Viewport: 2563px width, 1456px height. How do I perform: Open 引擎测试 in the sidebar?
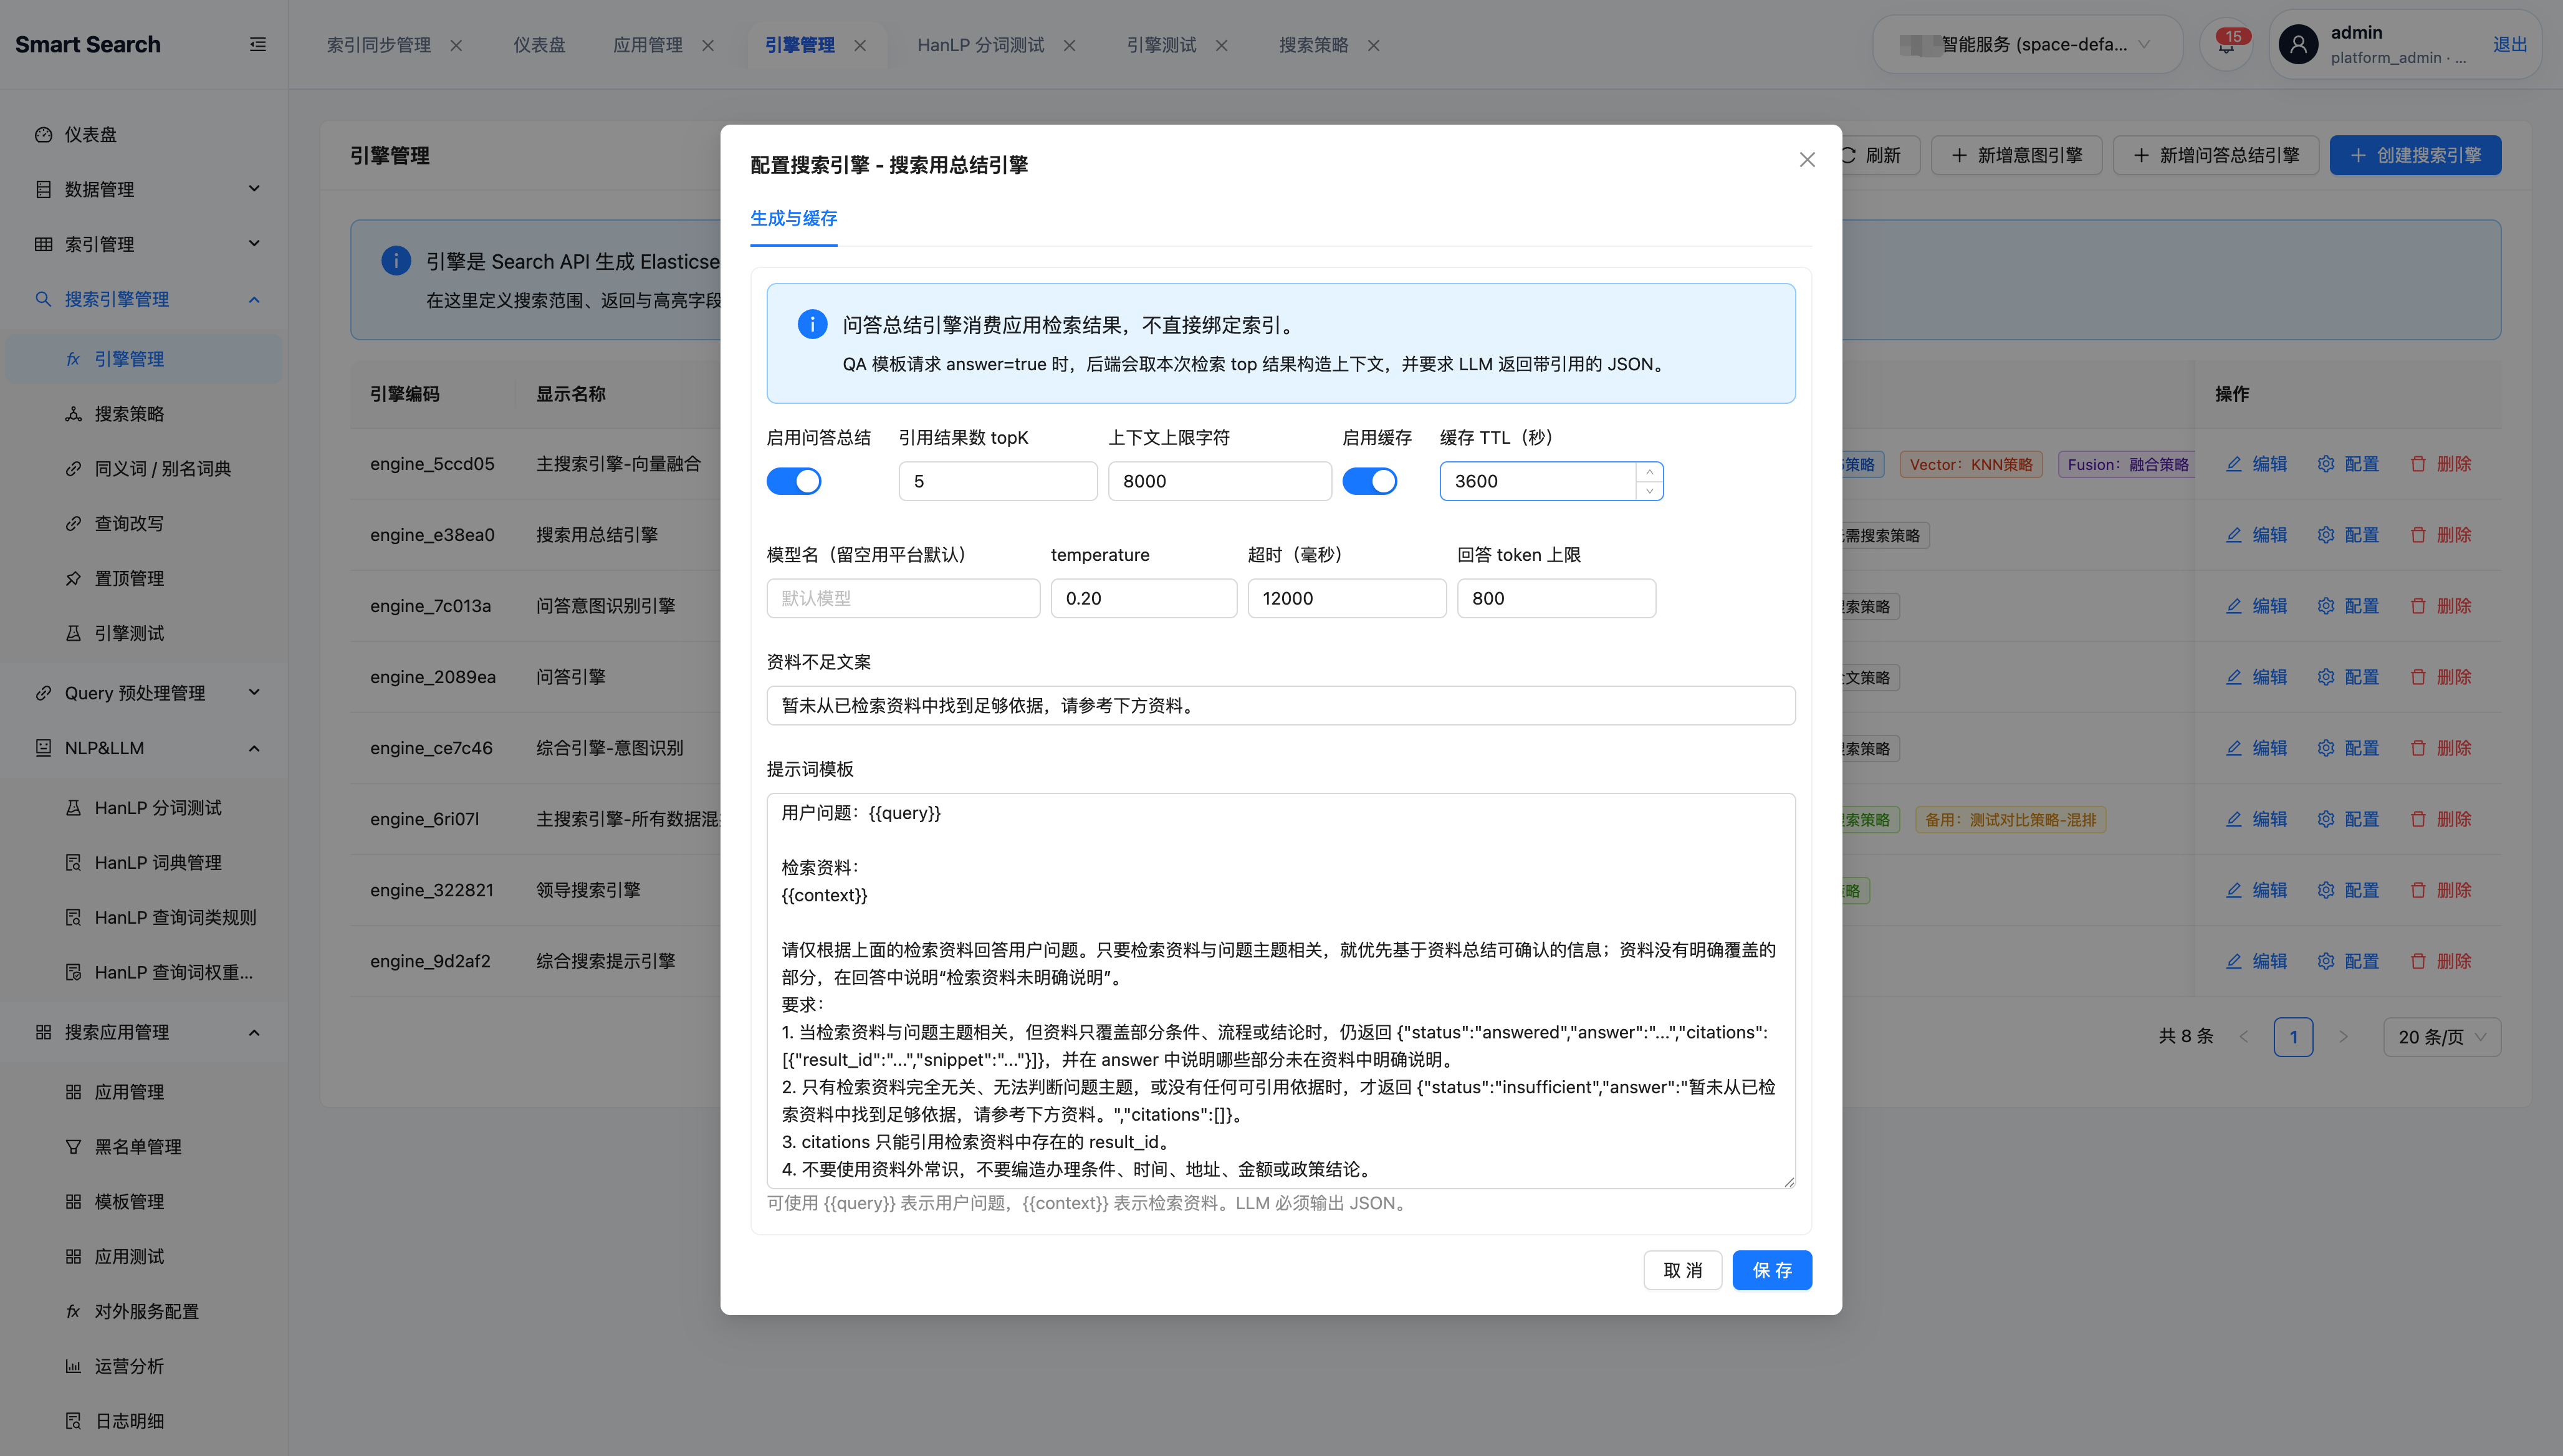[x=144, y=633]
